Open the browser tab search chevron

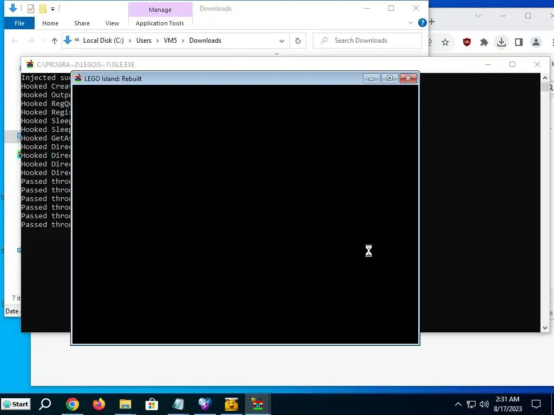(478, 16)
